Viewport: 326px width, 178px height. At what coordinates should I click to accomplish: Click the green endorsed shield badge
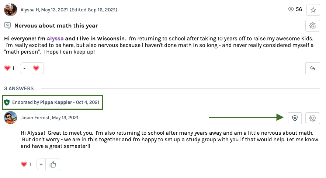point(7,102)
